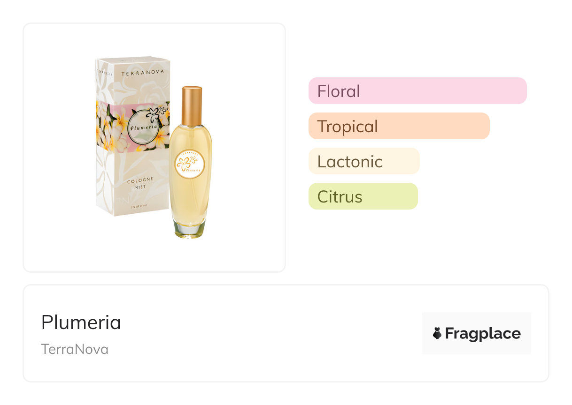Click the Fragplace wordmark text
Viewport: 572px width, 405px height.
482,333
